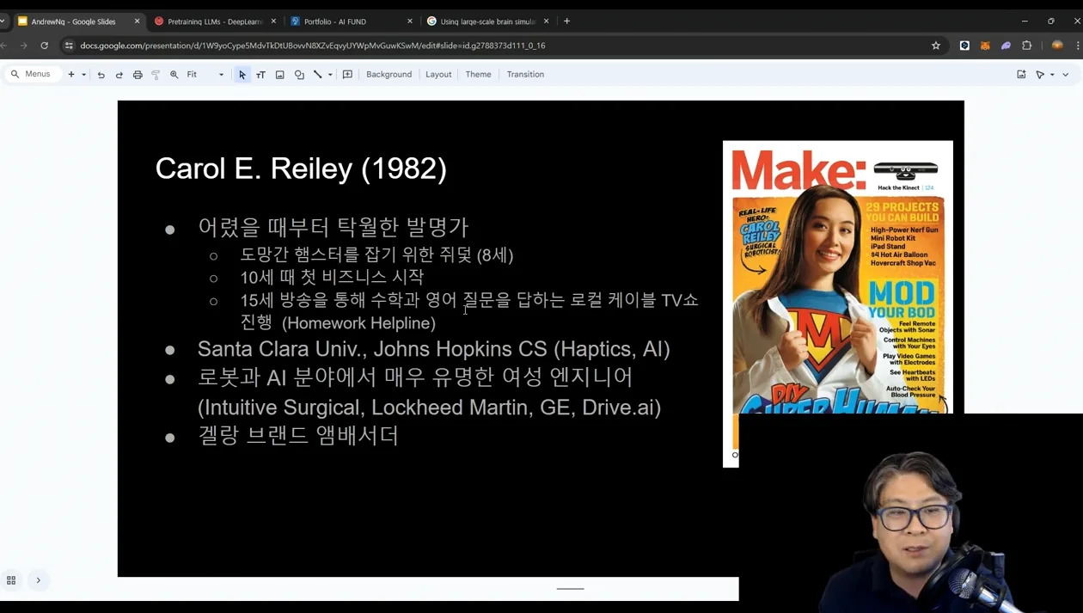Insert a shape from toolbar
The height and width of the screenshot is (613, 1083).
(x=299, y=75)
